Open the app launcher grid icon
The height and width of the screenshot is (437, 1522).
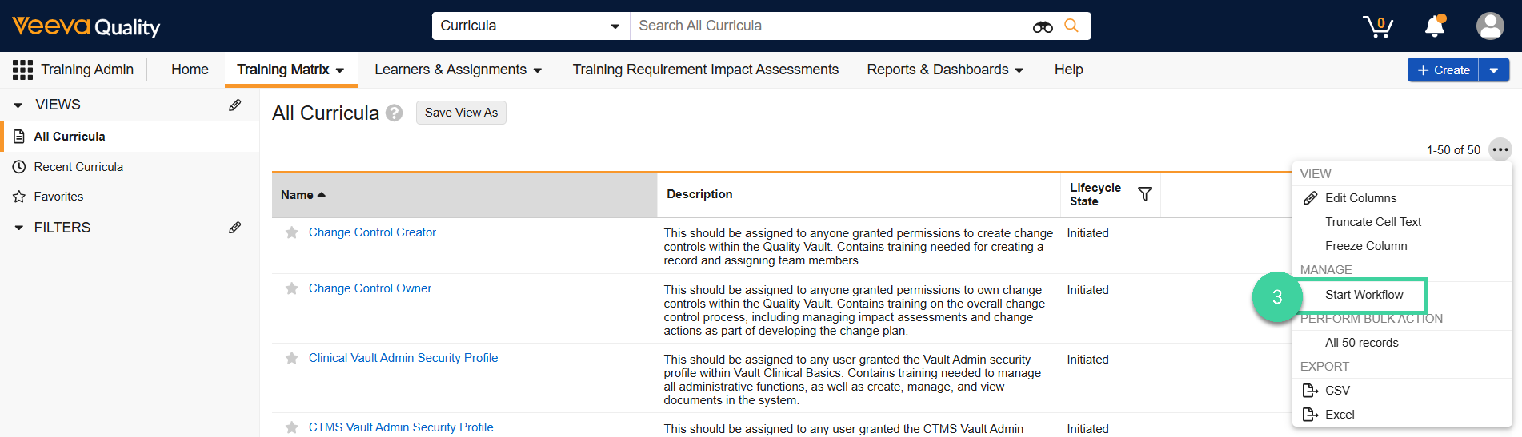pyautogui.click(x=22, y=70)
